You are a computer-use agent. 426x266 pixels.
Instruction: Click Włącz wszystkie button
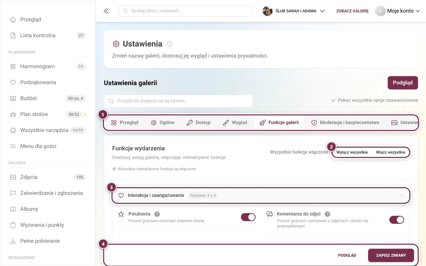click(x=390, y=152)
